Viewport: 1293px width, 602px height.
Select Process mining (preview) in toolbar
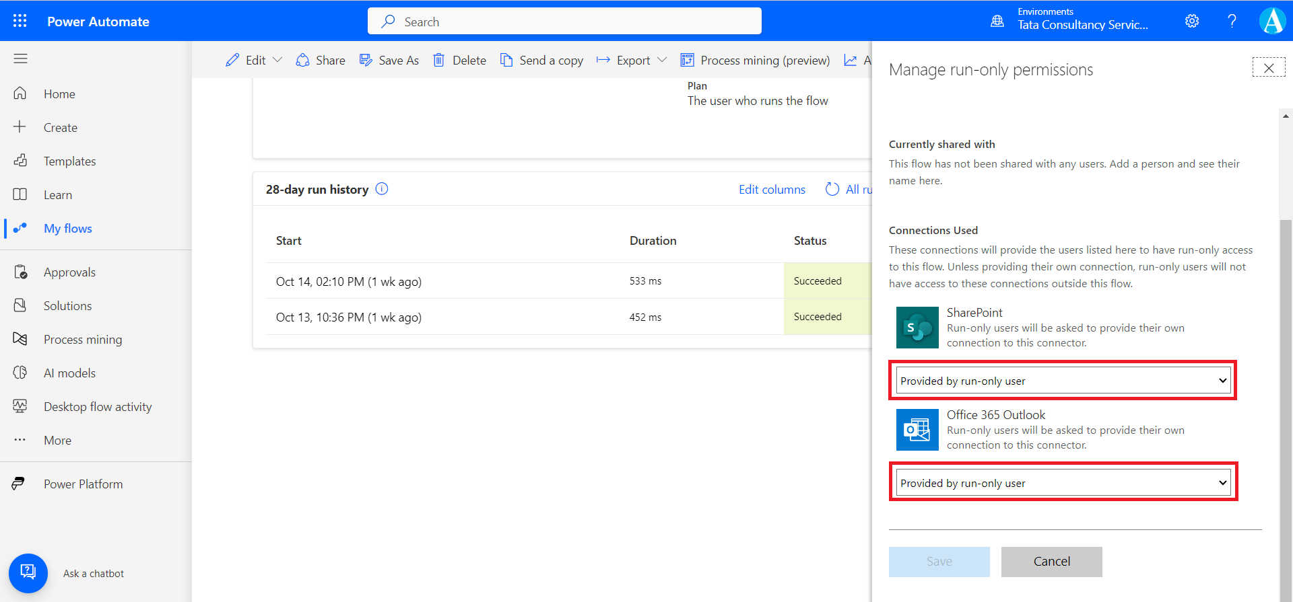tap(755, 61)
